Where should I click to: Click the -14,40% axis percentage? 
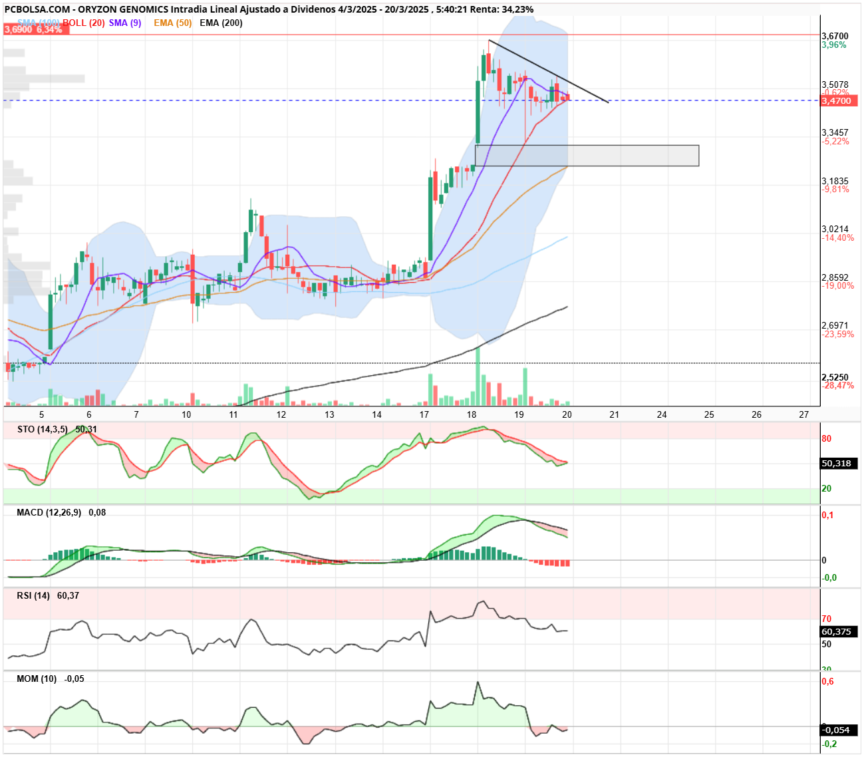(838, 238)
